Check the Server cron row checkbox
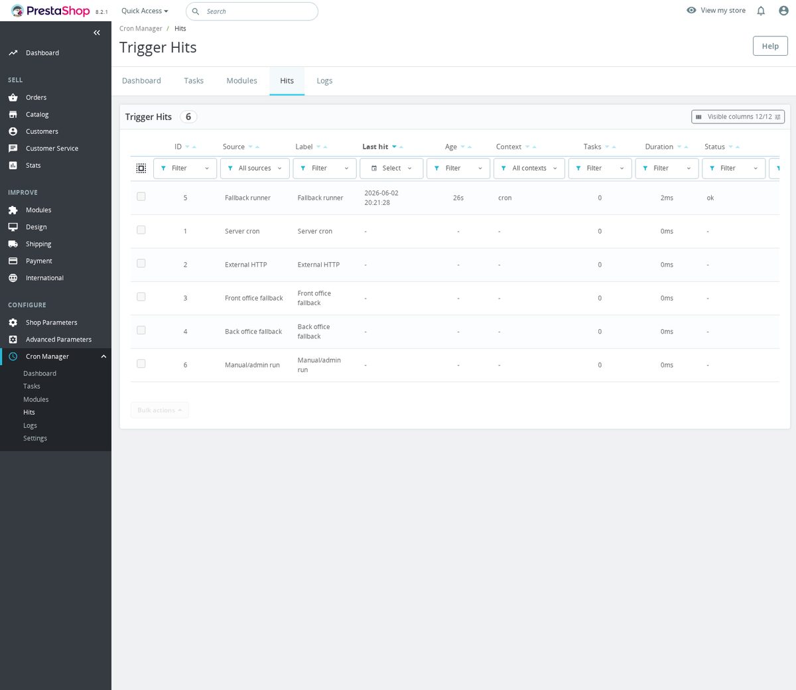 click(x=141, y=230)
